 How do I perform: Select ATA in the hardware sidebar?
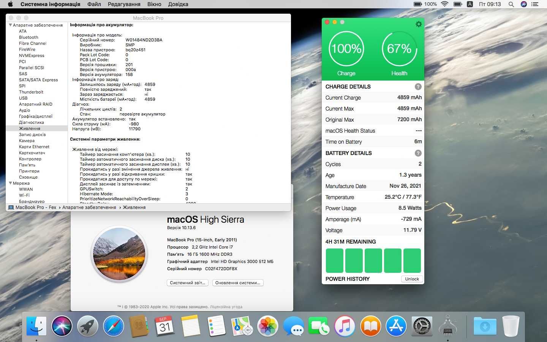coord(23,31)
